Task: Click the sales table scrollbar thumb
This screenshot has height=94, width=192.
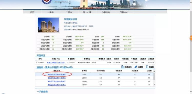Action: point(154,76)
